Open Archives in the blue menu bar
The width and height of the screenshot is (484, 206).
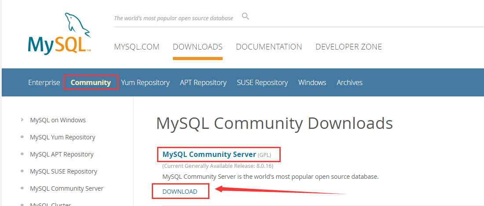tap(349, 82)
